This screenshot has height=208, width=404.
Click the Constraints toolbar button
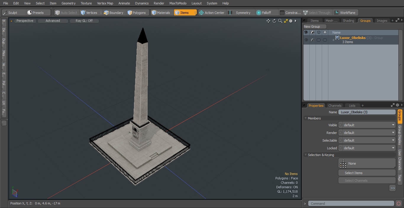290,13
